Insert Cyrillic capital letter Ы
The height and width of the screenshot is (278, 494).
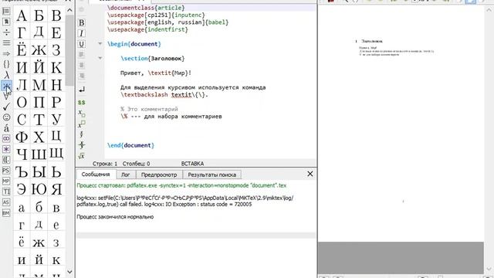pyautogui.click(x=39, y=171)
